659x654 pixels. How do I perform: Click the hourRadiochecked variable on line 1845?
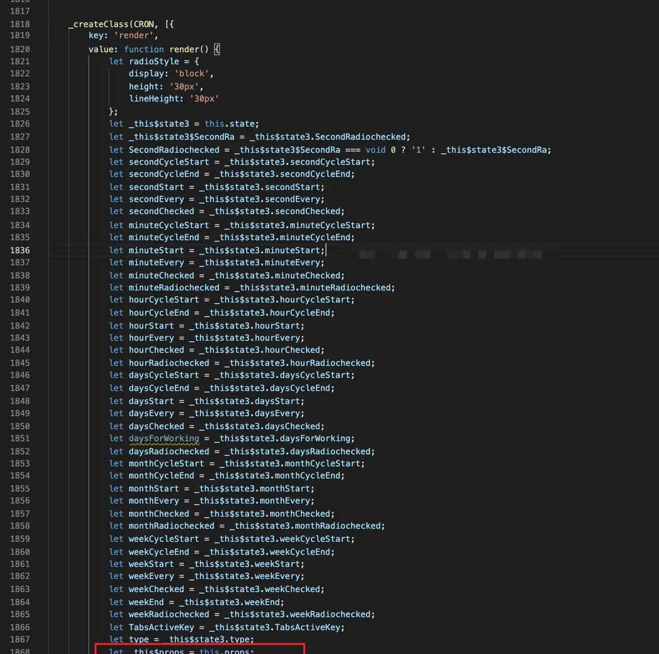[x=168, y=362]
